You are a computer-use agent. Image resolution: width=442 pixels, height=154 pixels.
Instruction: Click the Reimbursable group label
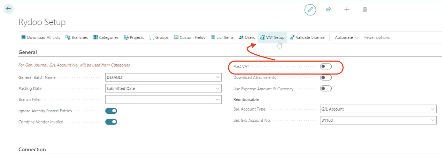[246, 99]
